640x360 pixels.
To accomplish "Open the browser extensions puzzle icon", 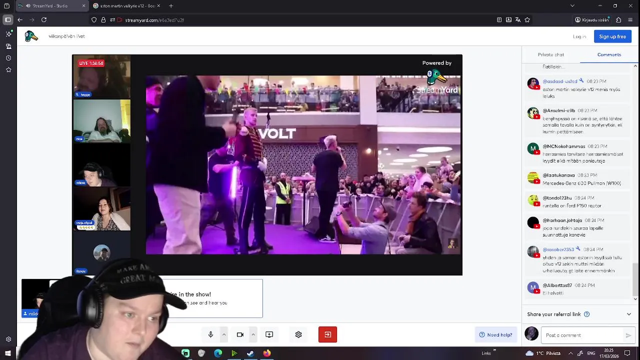I will pyautogui.click(x=618, y=20).
